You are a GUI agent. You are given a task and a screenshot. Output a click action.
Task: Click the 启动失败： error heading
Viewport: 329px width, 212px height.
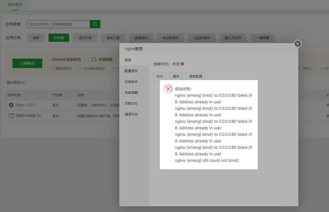tap(183, 89)
